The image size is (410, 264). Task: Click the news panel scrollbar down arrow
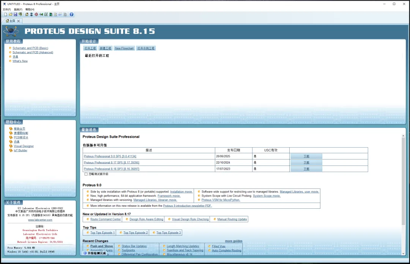pyautogui.click(x=403, y=253)
